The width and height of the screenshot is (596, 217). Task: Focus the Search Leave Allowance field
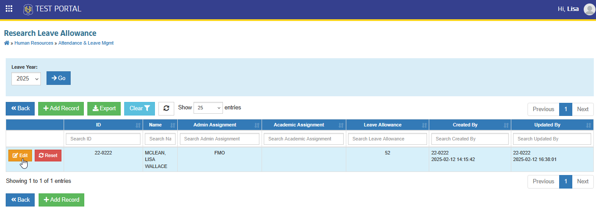pos(388,139)
